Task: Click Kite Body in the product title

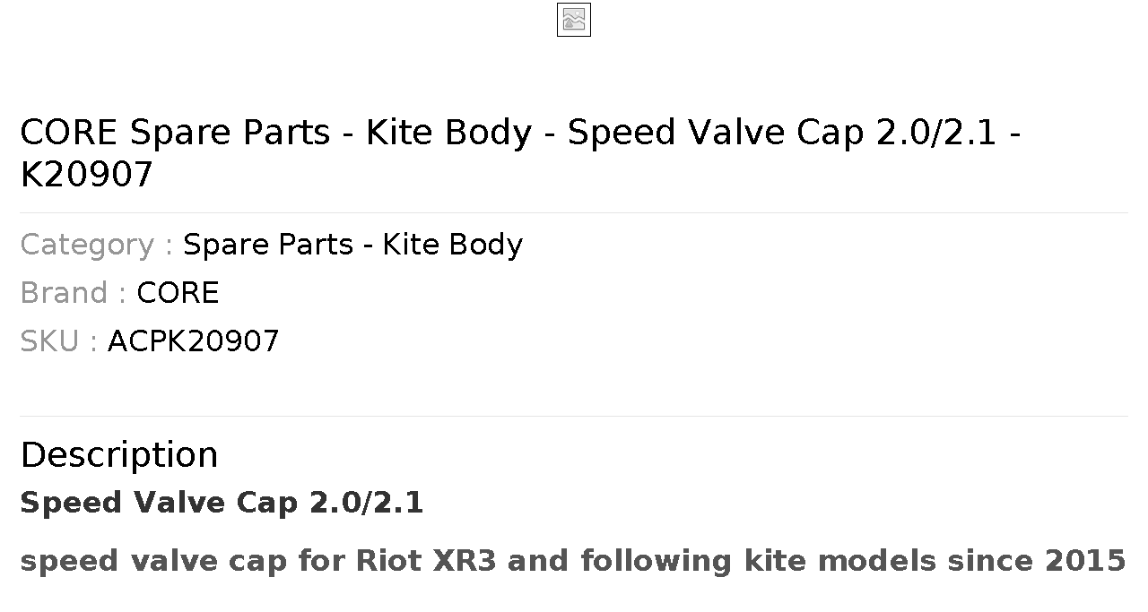Action: pyautogui.click(x=449, y=133)
